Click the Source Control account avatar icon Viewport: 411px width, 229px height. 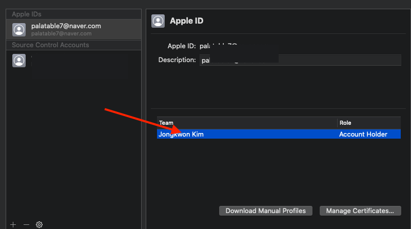19,61
